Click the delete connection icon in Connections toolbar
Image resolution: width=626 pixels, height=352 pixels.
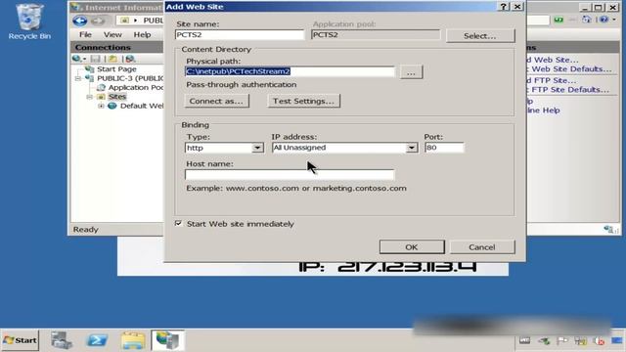pyautogui.click(x=130, y=59)
